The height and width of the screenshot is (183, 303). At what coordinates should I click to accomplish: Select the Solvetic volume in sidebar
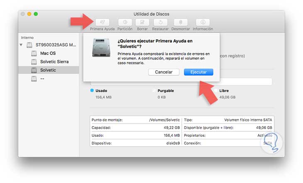click(49, 70)
